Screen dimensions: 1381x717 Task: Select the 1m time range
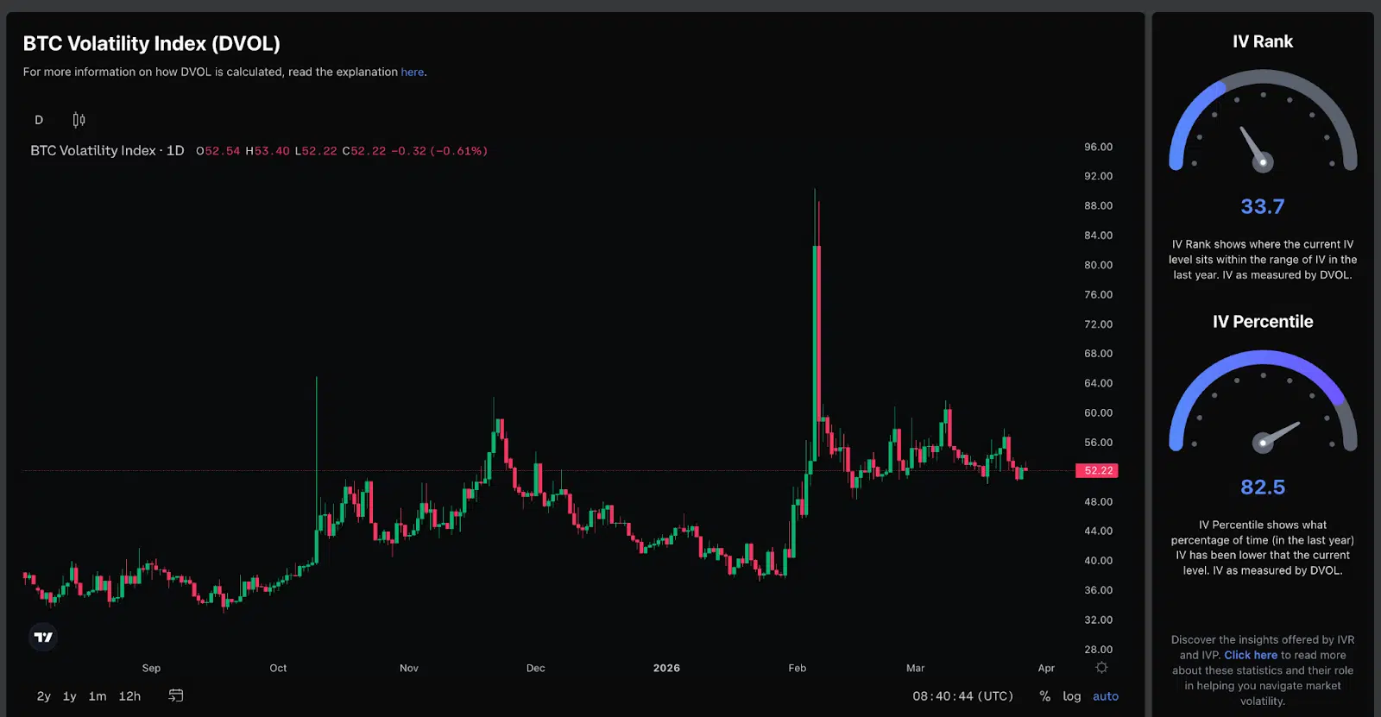pyautogui.click(x=98, y=696)
